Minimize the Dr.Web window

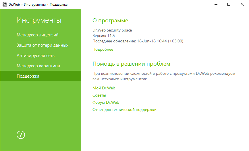pyautogui.click(x=216, y=4)
